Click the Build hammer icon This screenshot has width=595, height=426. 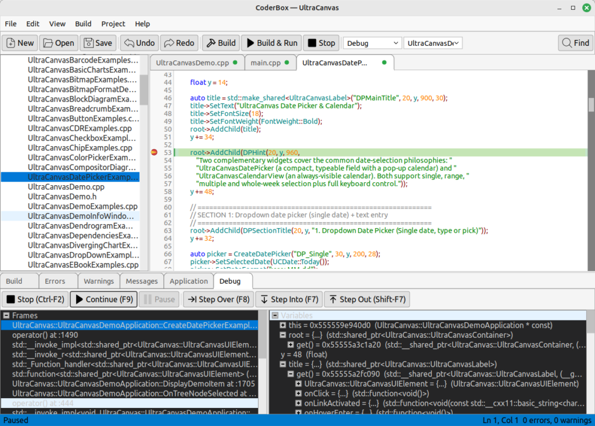[211, 43]
